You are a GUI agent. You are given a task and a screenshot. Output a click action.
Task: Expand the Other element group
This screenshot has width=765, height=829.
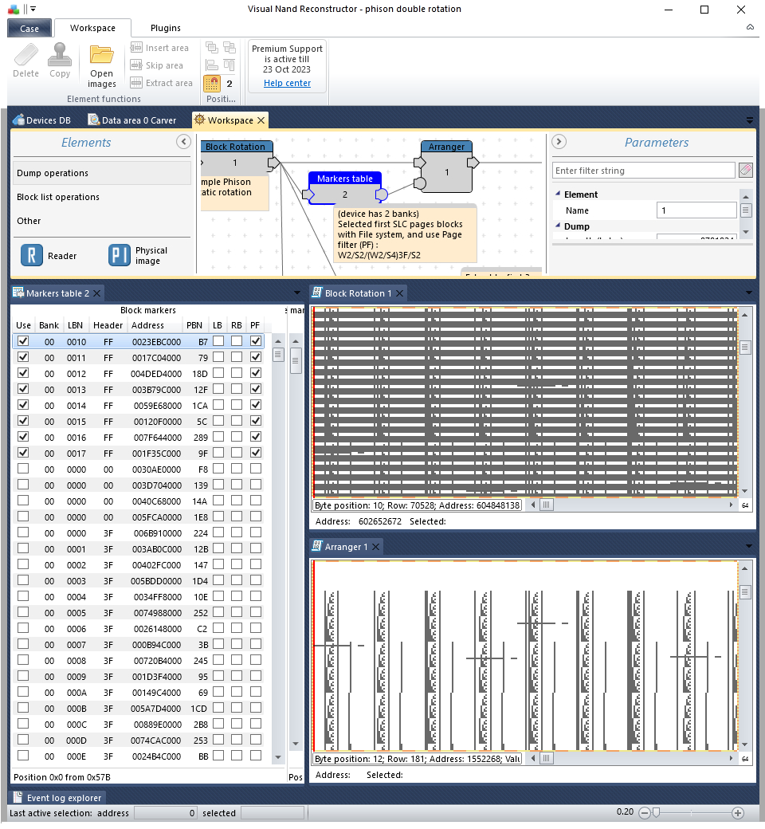click(x=102, y=221)
